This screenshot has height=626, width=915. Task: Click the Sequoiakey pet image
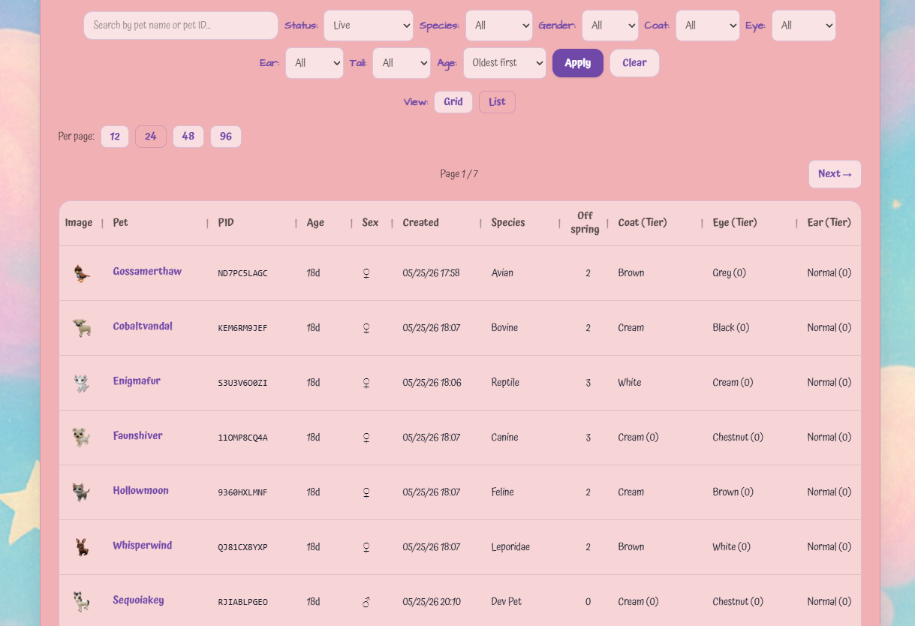pos(81,602)
